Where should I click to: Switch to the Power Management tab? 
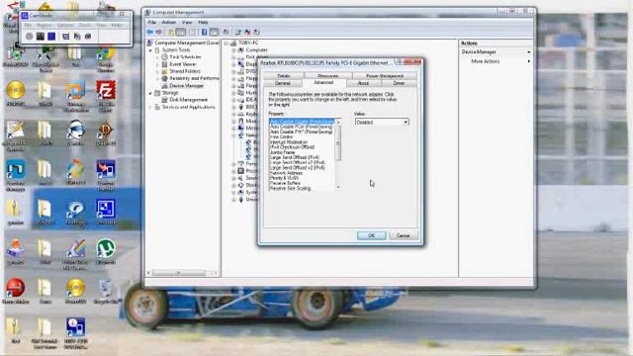(385, 76)
